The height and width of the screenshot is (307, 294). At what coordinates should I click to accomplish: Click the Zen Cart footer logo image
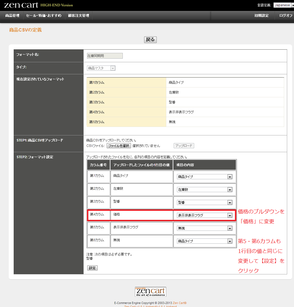click(x=150, y=292)
